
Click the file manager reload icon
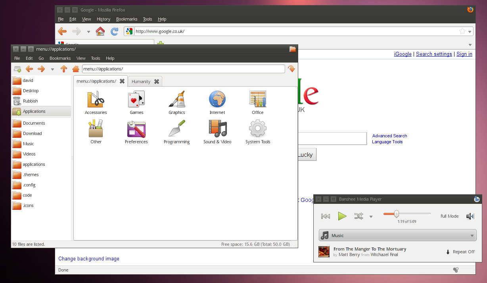pos(291,69)
